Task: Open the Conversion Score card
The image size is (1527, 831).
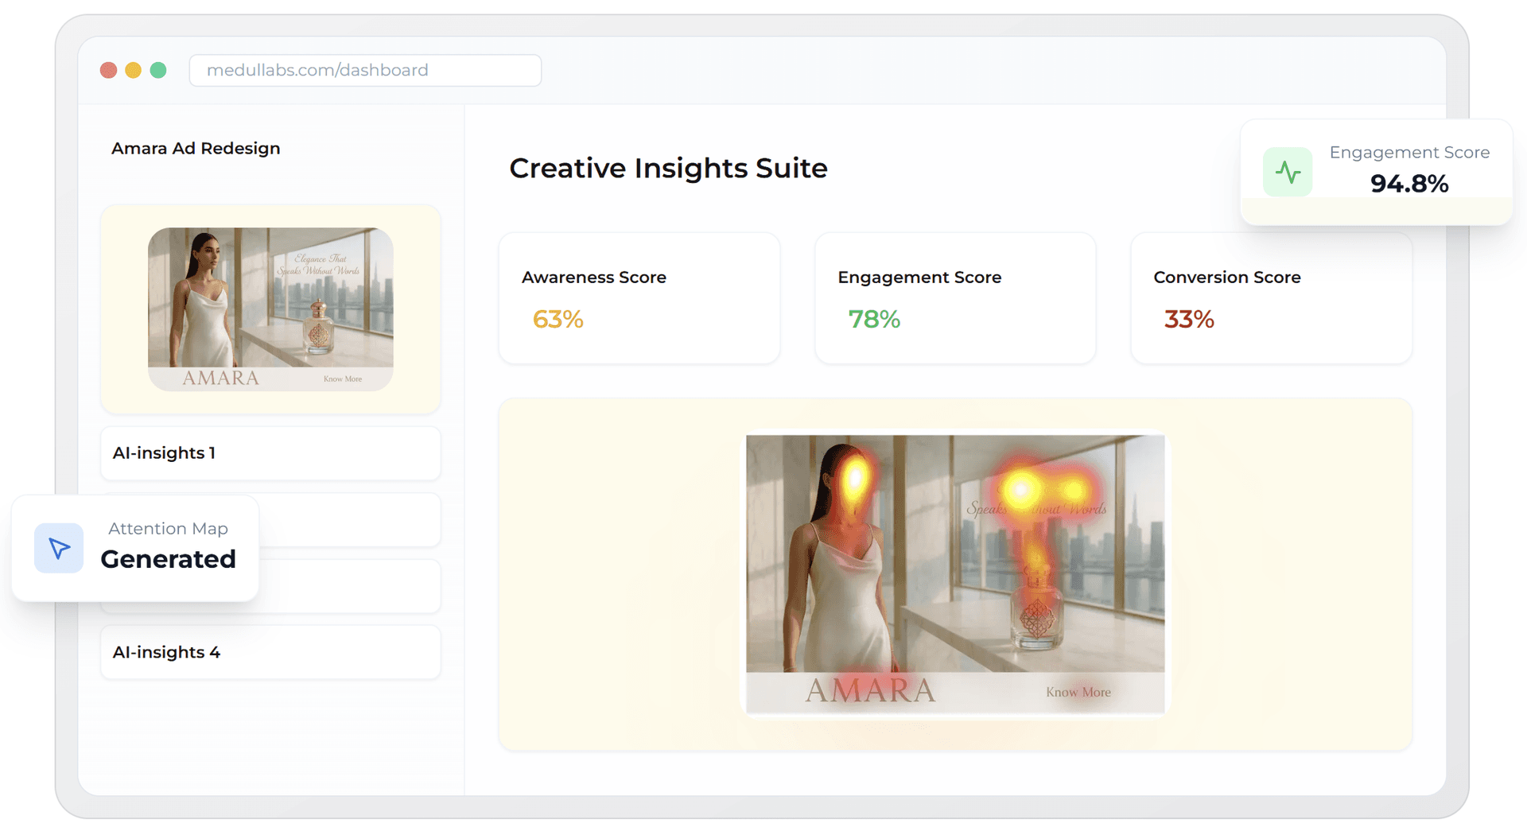Action: point(1270,298)
